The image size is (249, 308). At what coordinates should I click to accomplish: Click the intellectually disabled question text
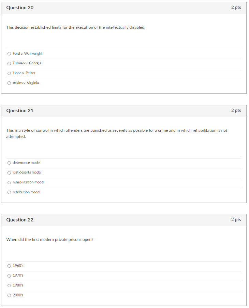point(76,27)
